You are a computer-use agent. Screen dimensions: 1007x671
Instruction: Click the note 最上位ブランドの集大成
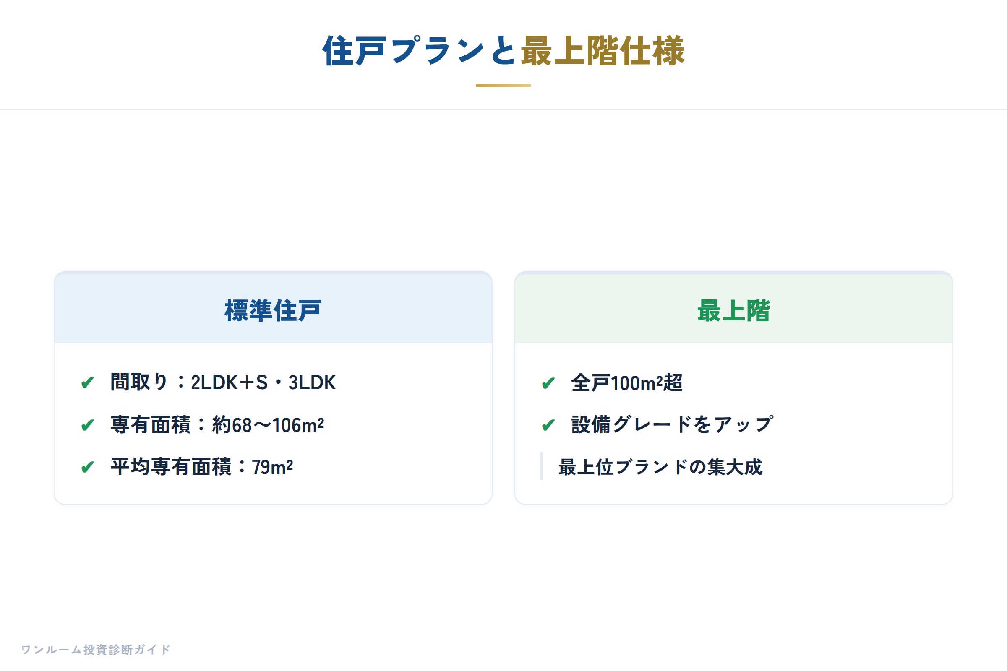click(660, 467)
